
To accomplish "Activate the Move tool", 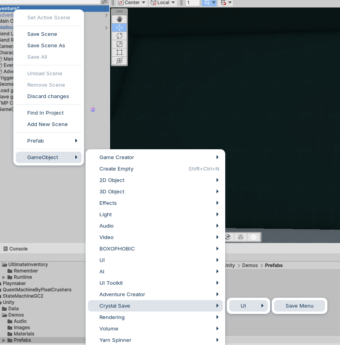I will [x=120, y=28].
